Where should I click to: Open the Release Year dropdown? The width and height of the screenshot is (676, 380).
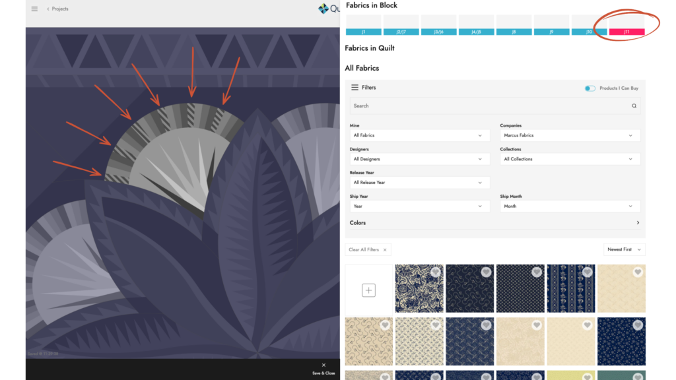[419, 183]
